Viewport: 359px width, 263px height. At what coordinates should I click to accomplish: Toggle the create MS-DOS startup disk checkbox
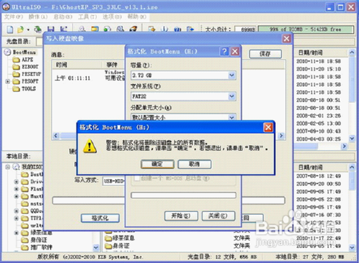tap(137, 178)
